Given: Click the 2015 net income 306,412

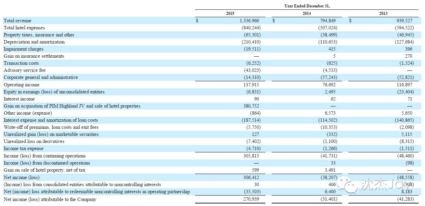Looking at the screenshot, I should coord(251,177).
